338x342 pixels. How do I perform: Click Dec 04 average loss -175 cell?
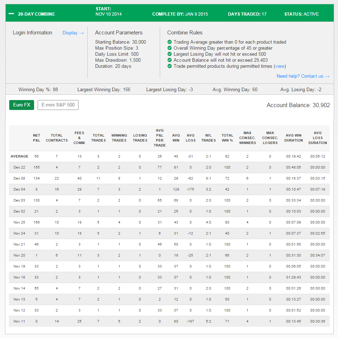pos(190,189)
